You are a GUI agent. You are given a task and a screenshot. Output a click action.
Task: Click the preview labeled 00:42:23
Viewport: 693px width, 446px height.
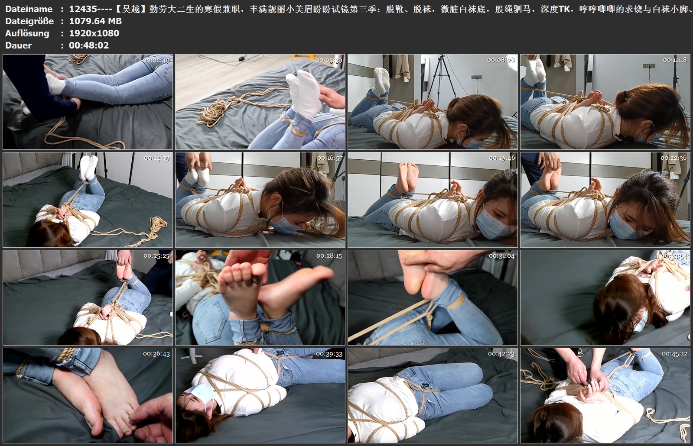tap(433, 395)
